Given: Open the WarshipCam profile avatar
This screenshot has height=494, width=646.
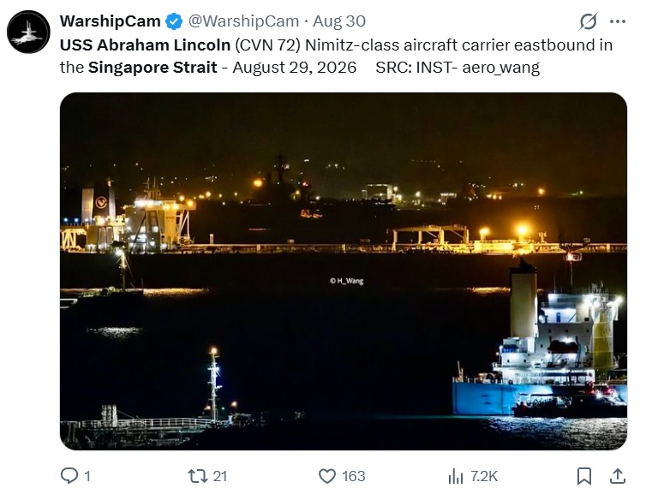Looking at the screenshot, I should 28,33.
